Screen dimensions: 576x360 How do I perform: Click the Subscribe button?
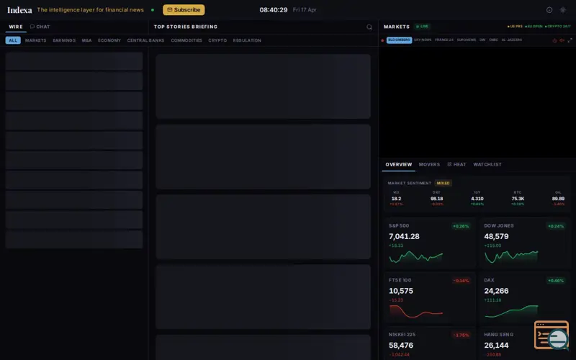[184, 10]
